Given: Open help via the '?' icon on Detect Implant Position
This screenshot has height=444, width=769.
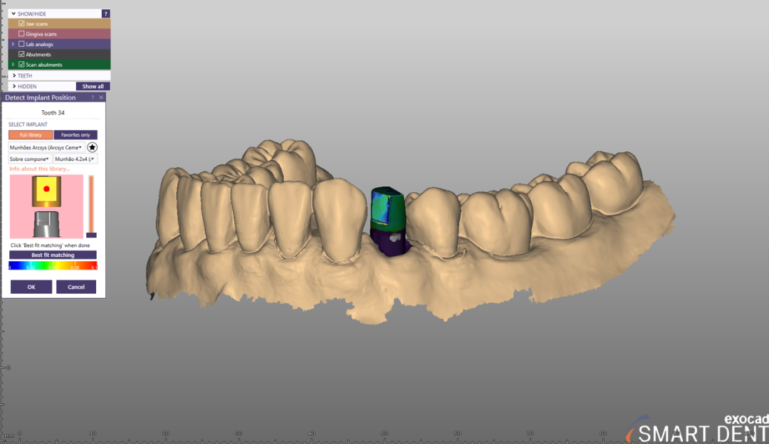Looking at the screenshot, I should pyautogui.click(x=94, y=97).
